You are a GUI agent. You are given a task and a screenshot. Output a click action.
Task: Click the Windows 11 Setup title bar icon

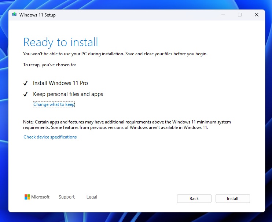pos(14,14)
